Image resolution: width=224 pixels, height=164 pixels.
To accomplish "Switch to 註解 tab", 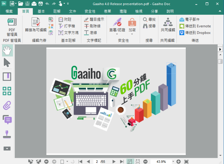I will pyautogui.click(x=57, y=11).
